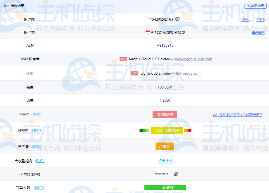Open the lightnode.com link
The height and width of the screenshot is (193, 269).
click(188, 73)
